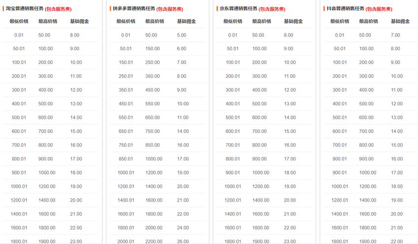The height and width of the screenshot is (244, 418).
Task: Click 1600.01 in the 京东 table
Action: coord(233,228)
